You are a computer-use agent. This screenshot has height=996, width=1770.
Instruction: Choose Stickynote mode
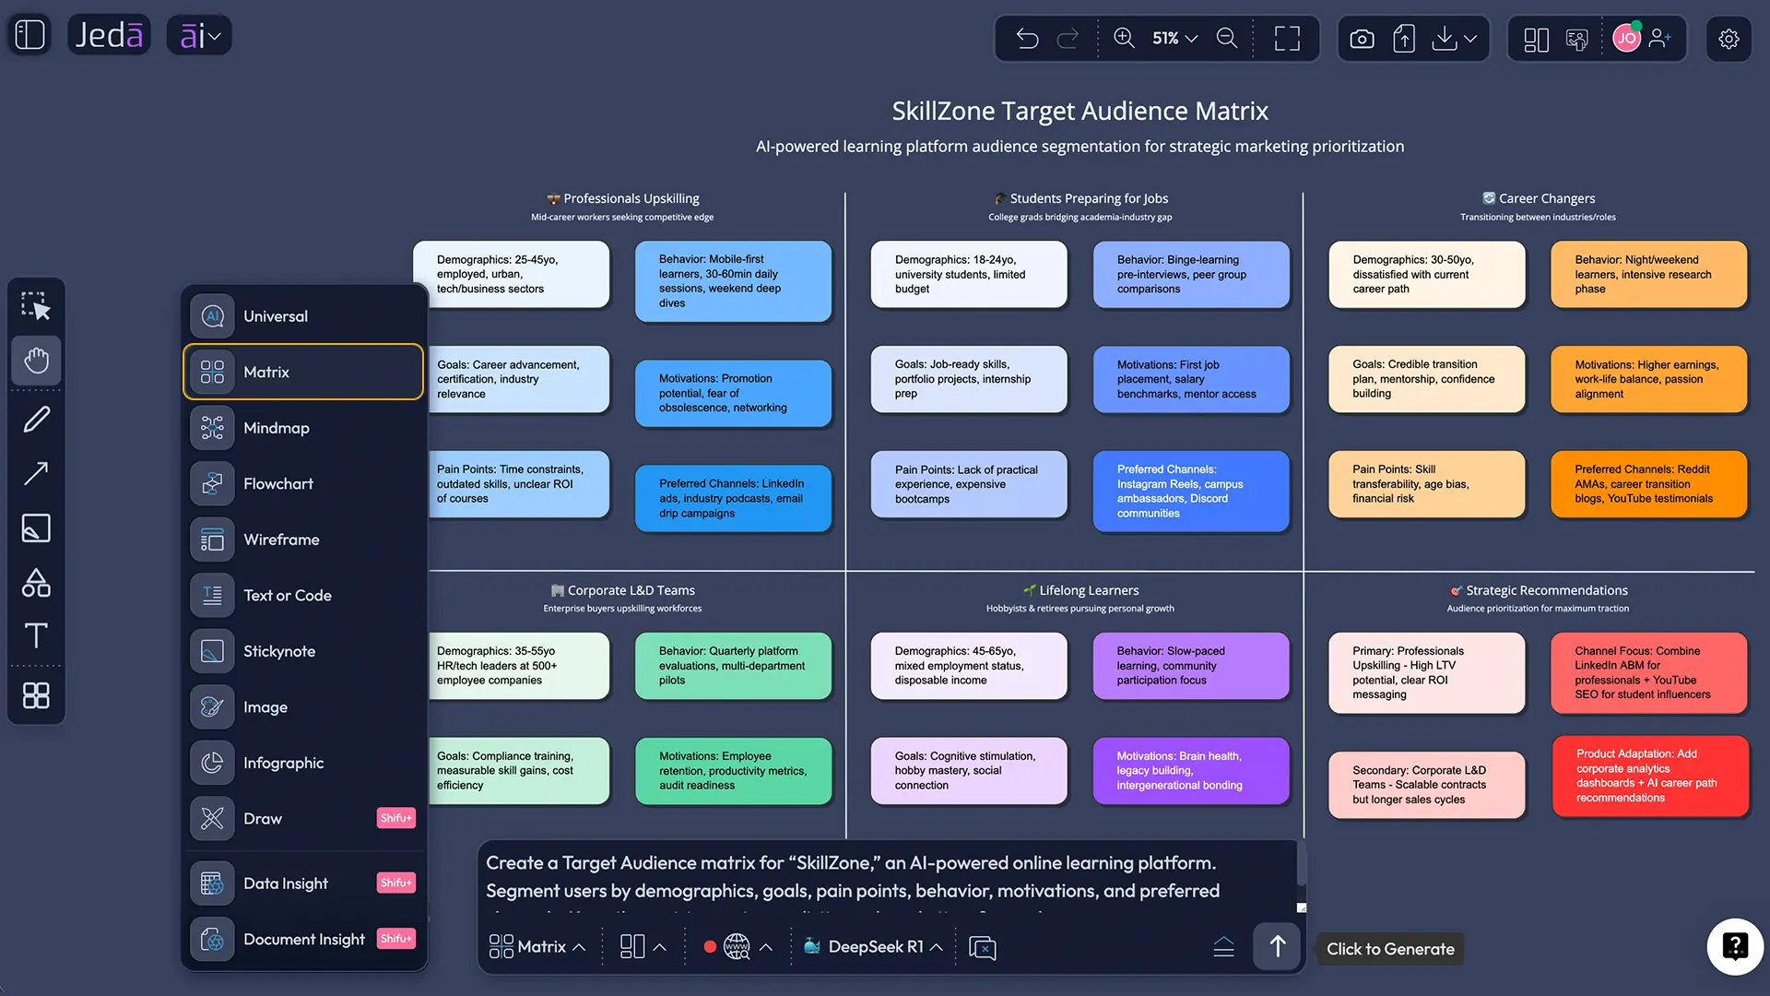tap(303, 651)
